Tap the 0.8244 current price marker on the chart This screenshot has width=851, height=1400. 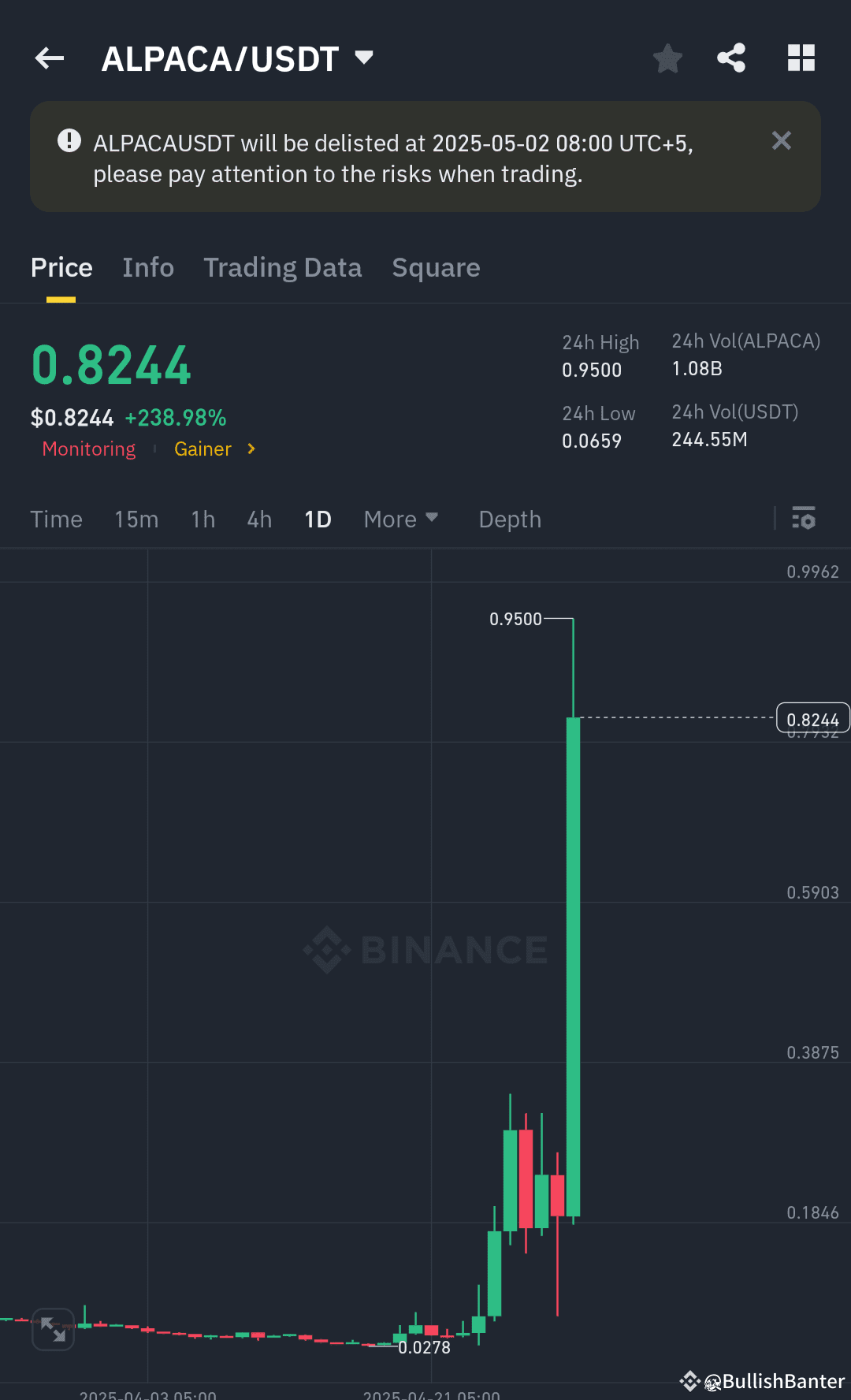click(813, 719)
